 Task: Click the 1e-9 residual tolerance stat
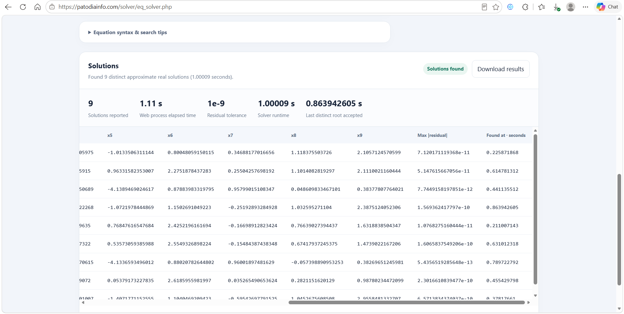pyautogui.click(x=227, y=109)
